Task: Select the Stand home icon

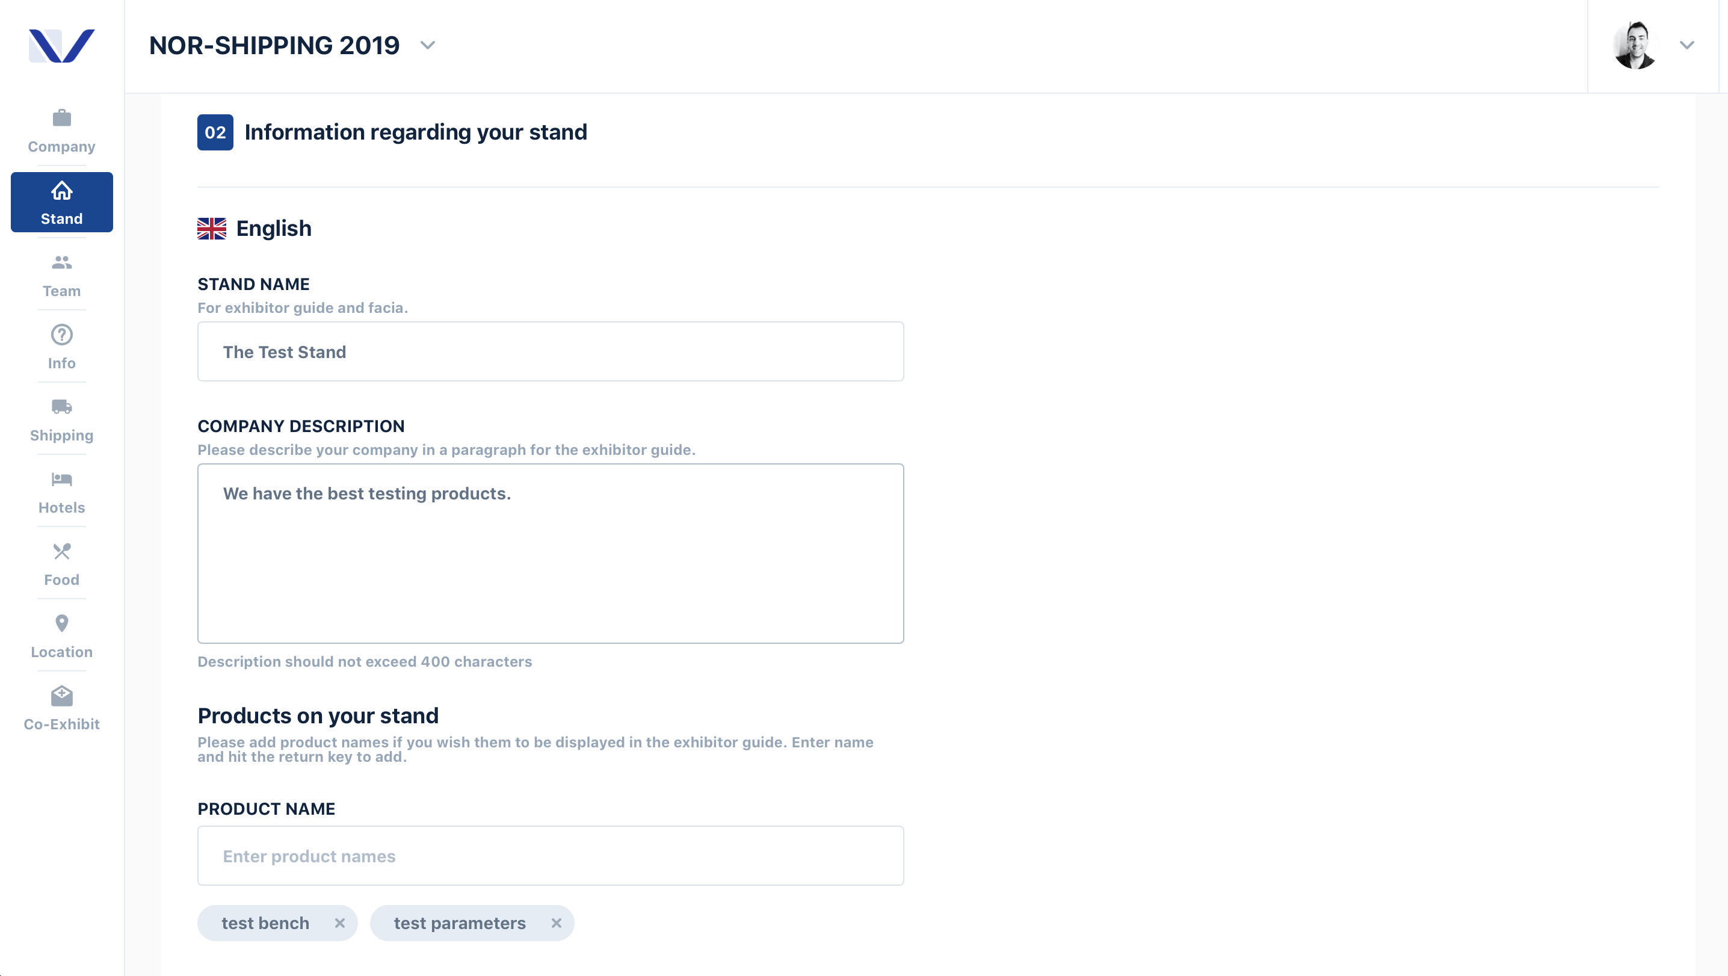Action: (x=62, y=191)
